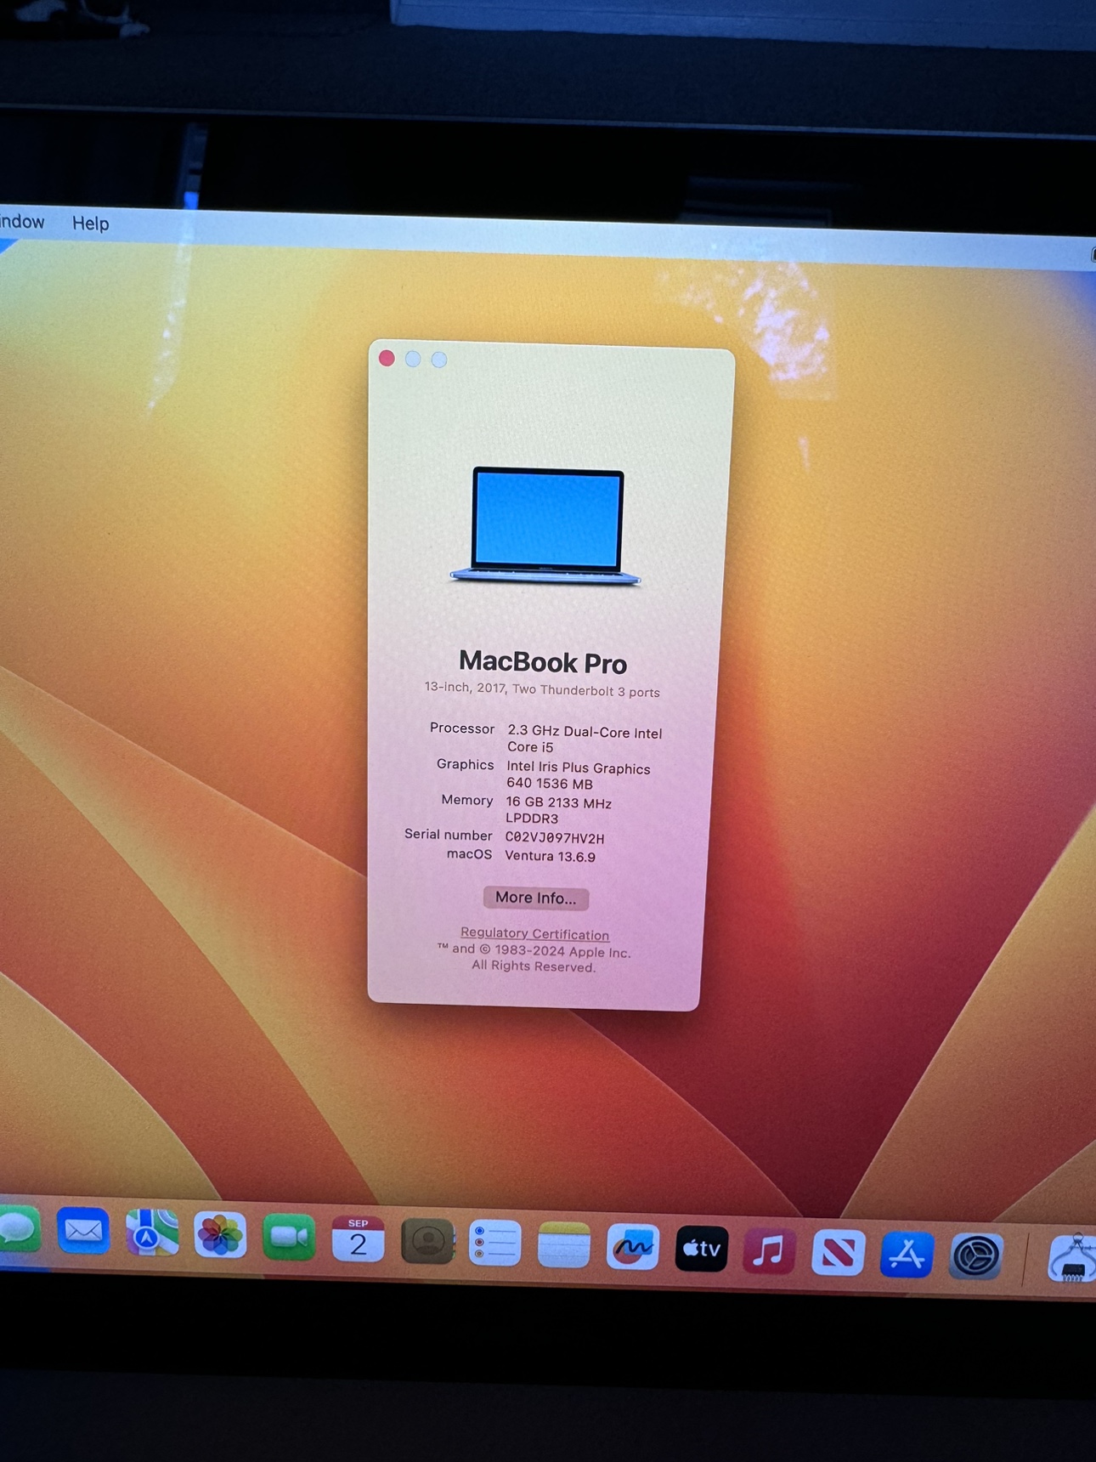Screen dimensions: 1096x1462
Task: Open the Regulatory Certification link
Action: [x=534, y=933]
